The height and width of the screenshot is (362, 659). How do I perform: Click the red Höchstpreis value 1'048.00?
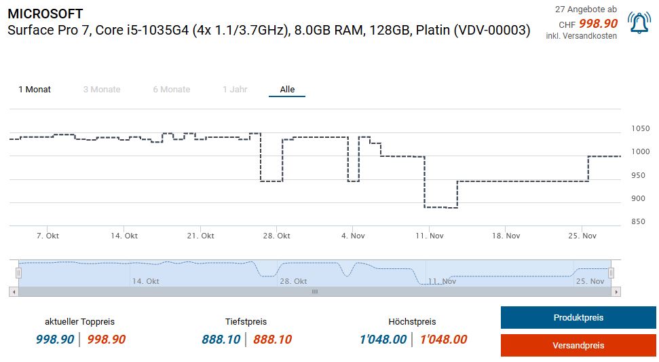coord(443,340)
